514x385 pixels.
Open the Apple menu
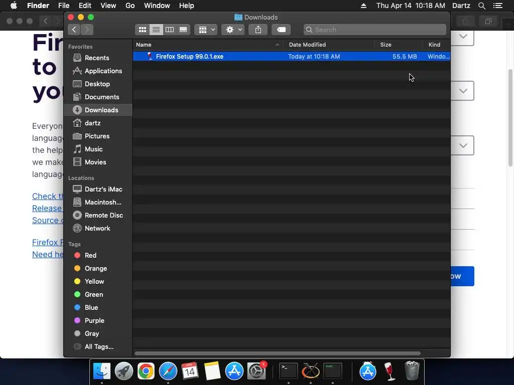(14, 6)
